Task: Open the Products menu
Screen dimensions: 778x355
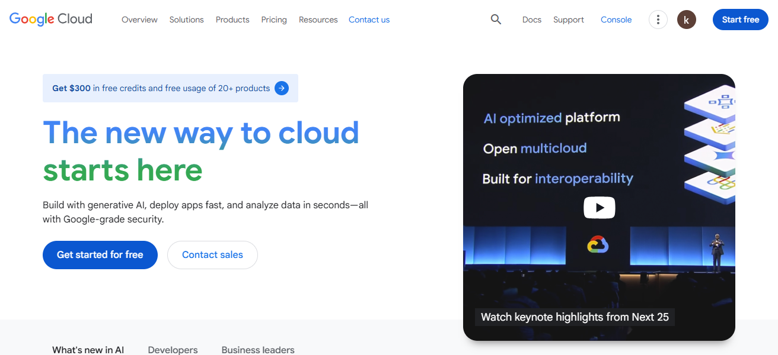Action: [x=232, y=19]
